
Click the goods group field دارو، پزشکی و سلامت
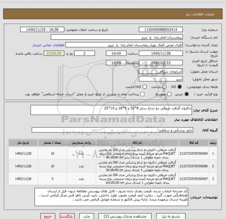click(x=112, y=130)
